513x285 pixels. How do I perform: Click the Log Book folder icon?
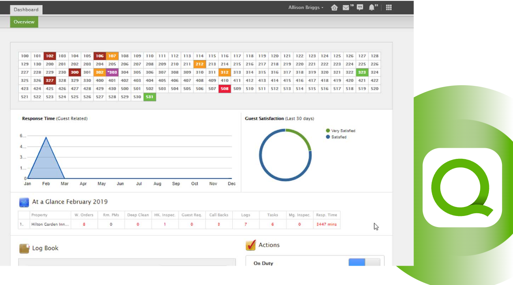pos(24,248)
